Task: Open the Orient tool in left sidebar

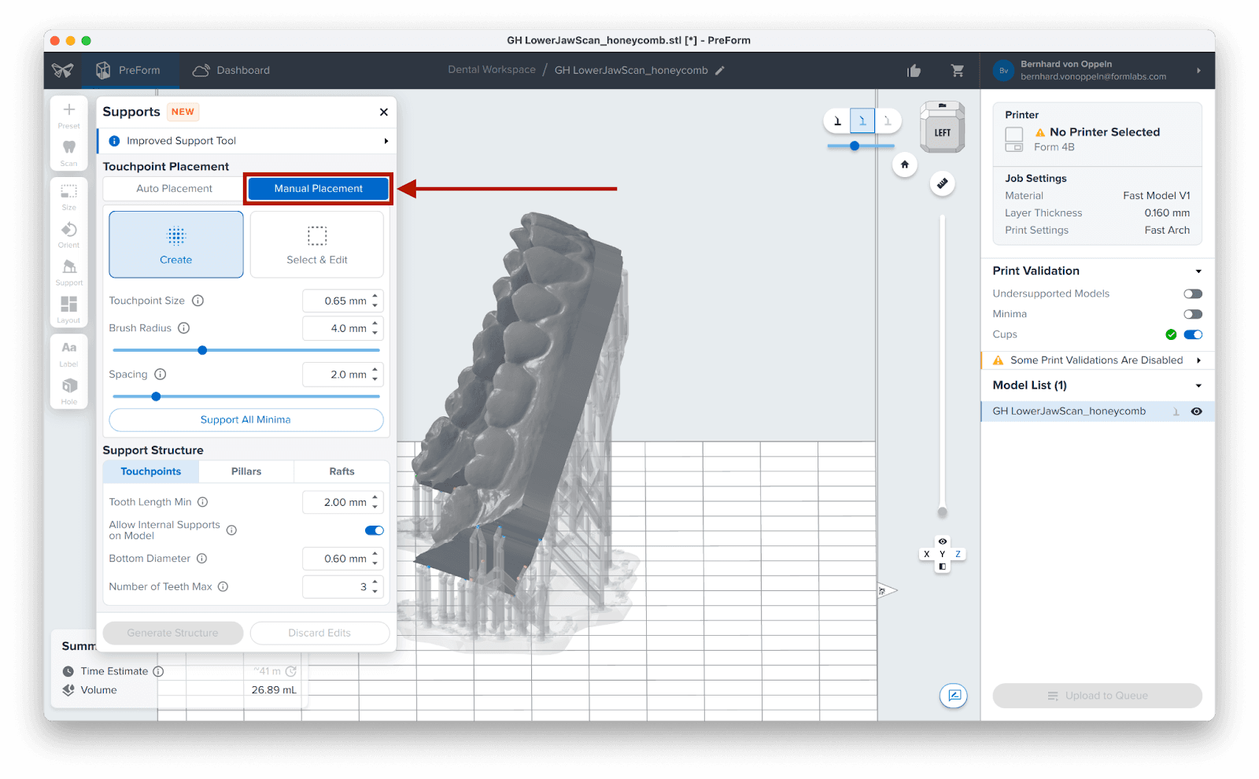Action: pos(69,231)
